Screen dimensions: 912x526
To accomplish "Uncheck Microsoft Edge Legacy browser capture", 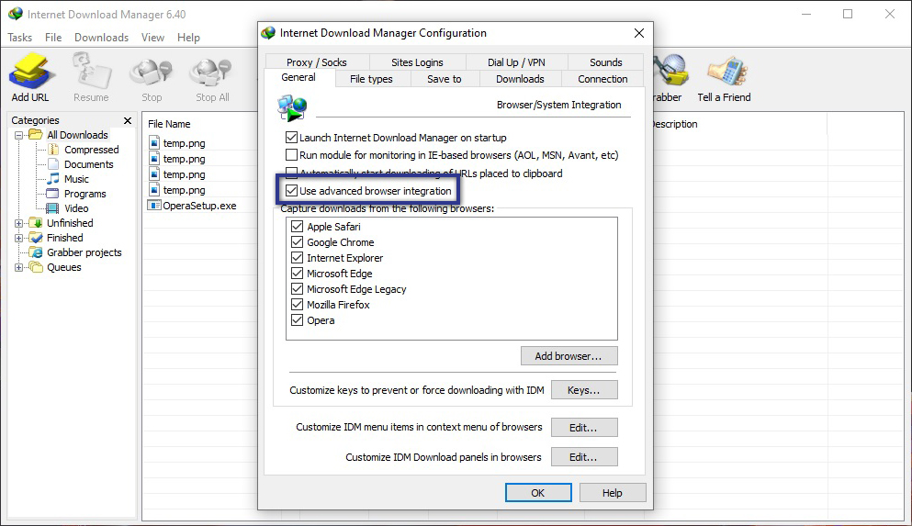I will click(298, 289).
